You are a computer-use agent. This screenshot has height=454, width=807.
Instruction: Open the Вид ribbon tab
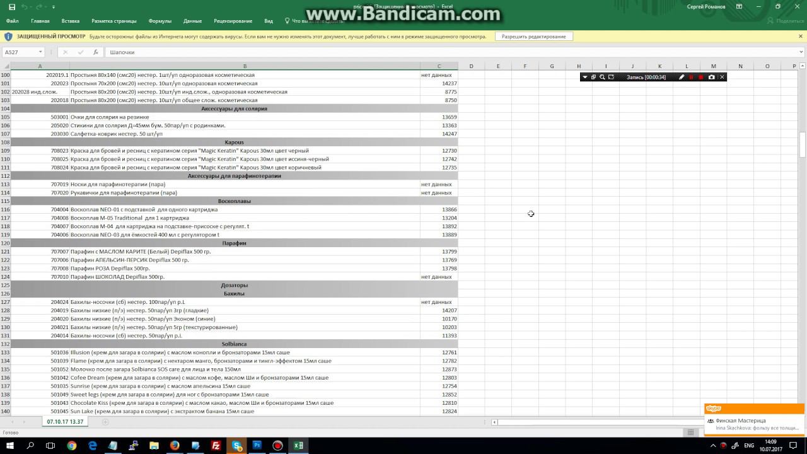tap(269, 21)
